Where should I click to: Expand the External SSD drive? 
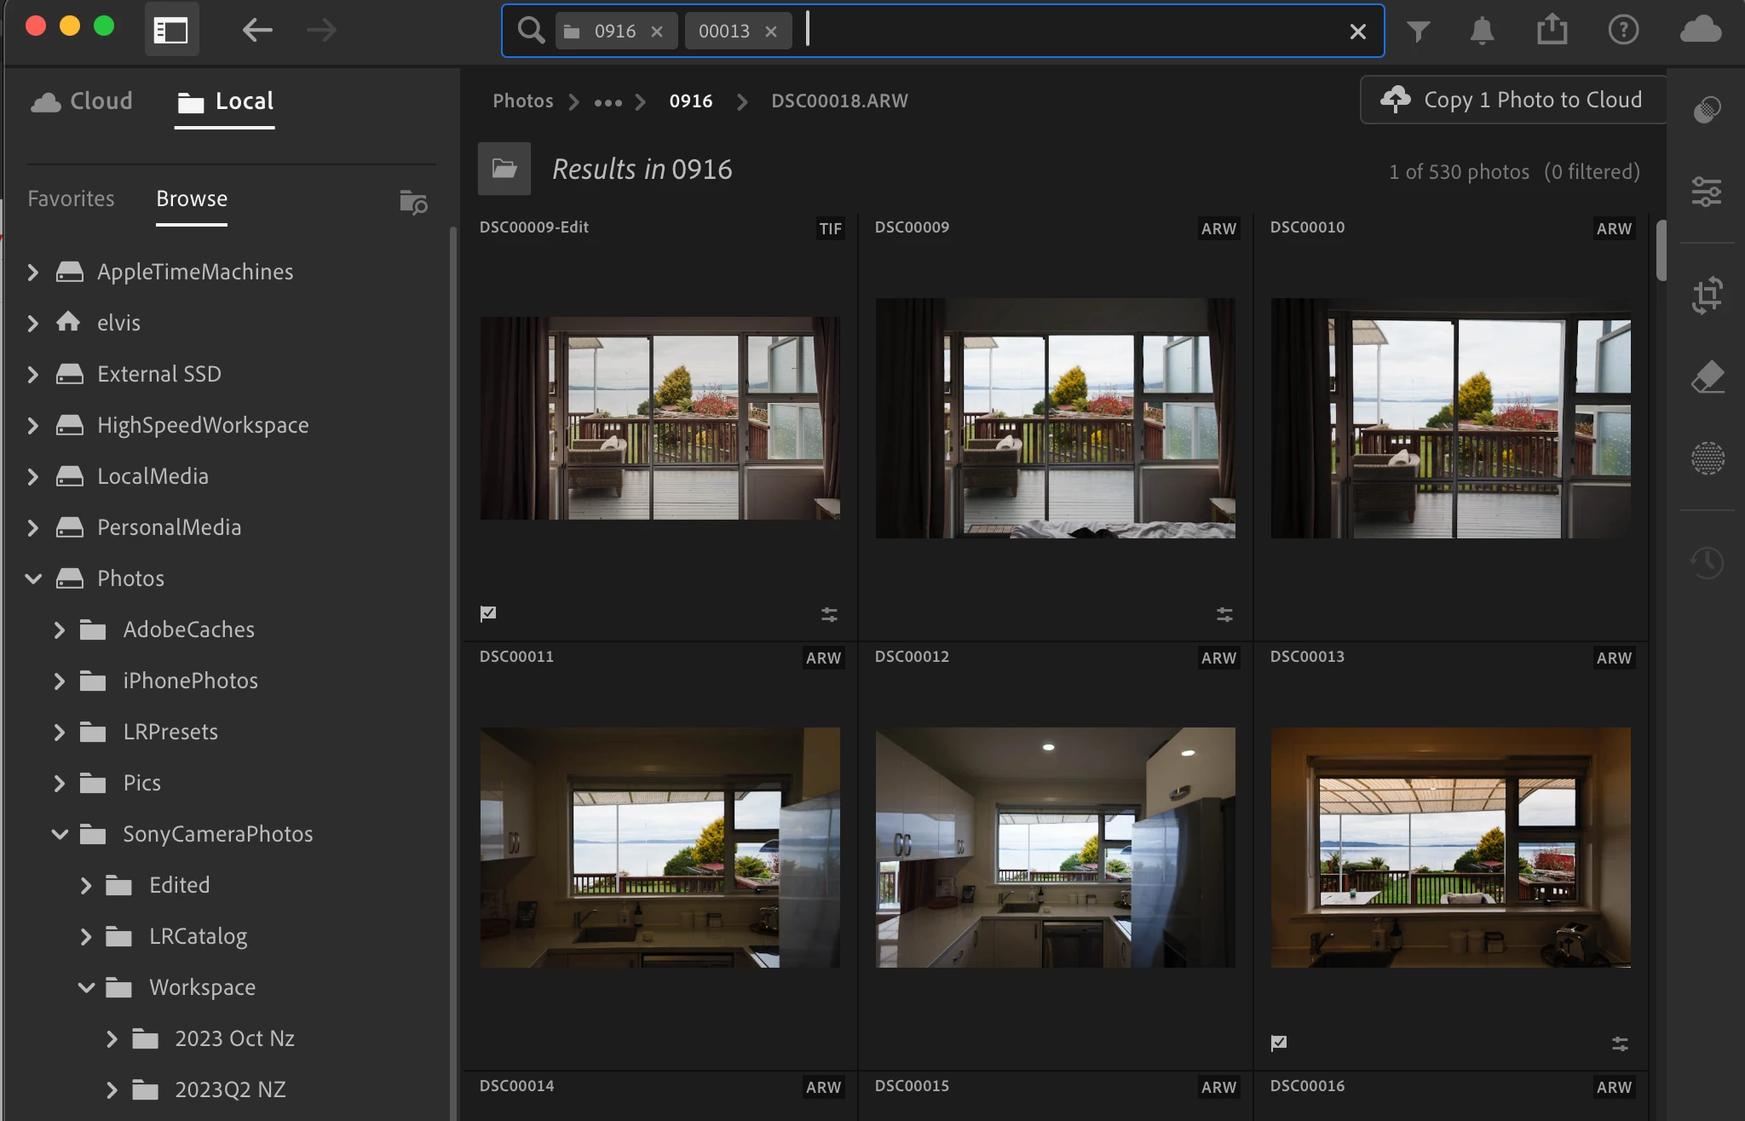coord(33,374)
